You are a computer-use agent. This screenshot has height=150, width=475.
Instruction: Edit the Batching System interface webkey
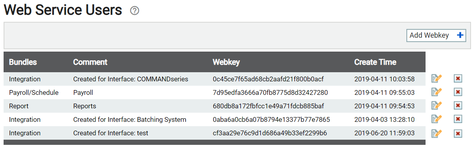click(437, 119)
